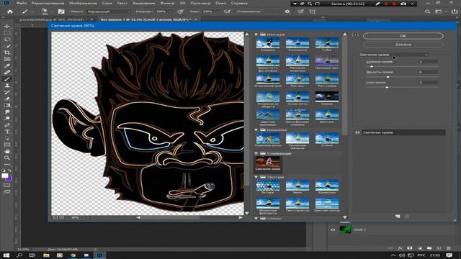The height and width of the screenshot is (259, 461).
Task: Click the filter list scroll down arrow
Action: [x=345, y=217]
